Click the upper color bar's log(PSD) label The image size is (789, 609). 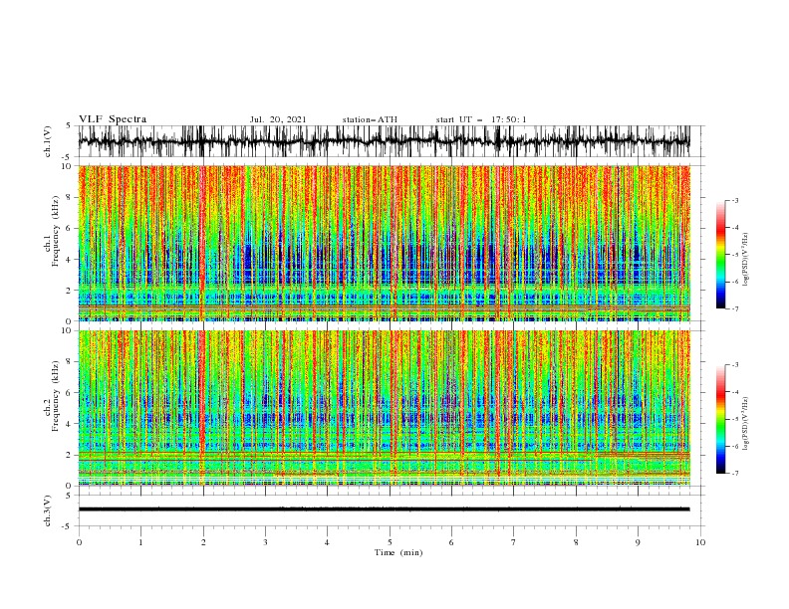tap(745, 260)
